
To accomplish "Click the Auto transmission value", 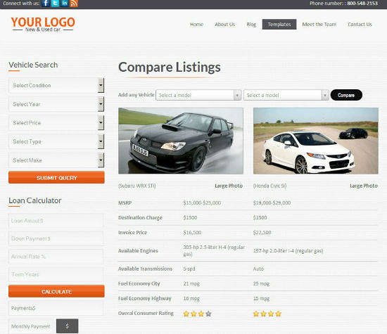I will 258,269.
